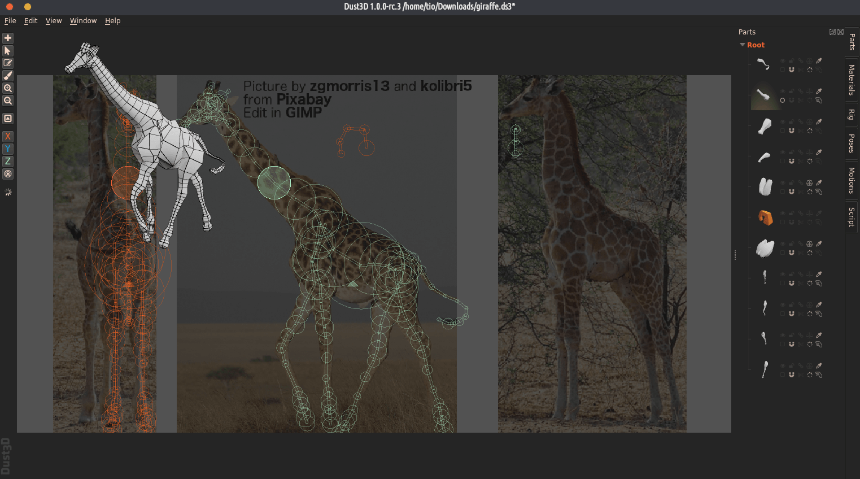
Task: Open the File menu
Action: (10, 20)
